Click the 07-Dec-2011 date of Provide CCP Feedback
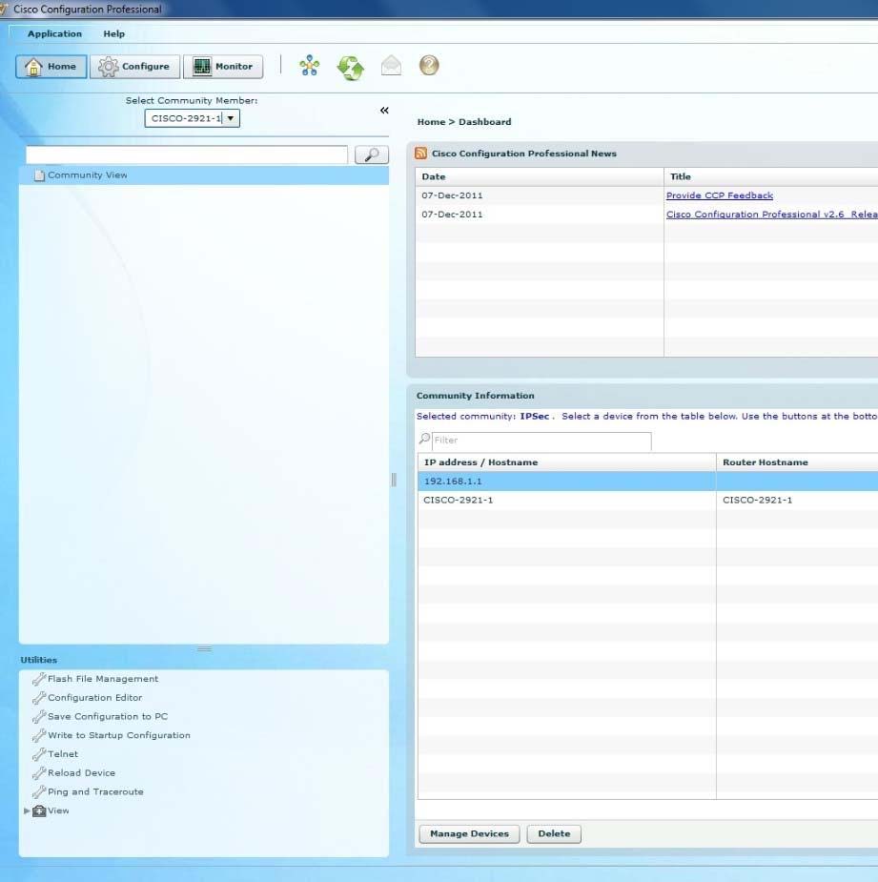The width and height of the screenshot is (878, 882). (452, 195)
